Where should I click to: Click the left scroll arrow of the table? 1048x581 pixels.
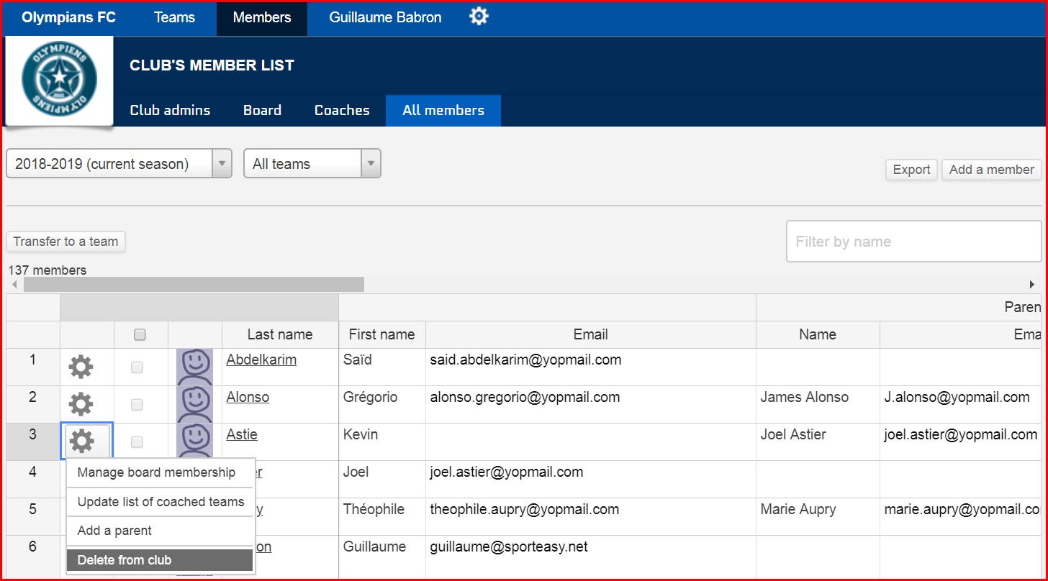pos(14,285)
